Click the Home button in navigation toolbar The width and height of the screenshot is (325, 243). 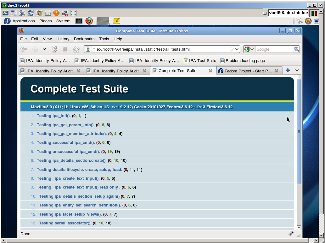pos(76,49)
